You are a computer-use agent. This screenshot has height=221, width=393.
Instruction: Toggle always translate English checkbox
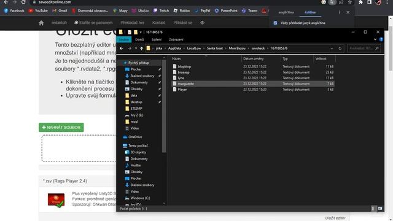point(276,23)
